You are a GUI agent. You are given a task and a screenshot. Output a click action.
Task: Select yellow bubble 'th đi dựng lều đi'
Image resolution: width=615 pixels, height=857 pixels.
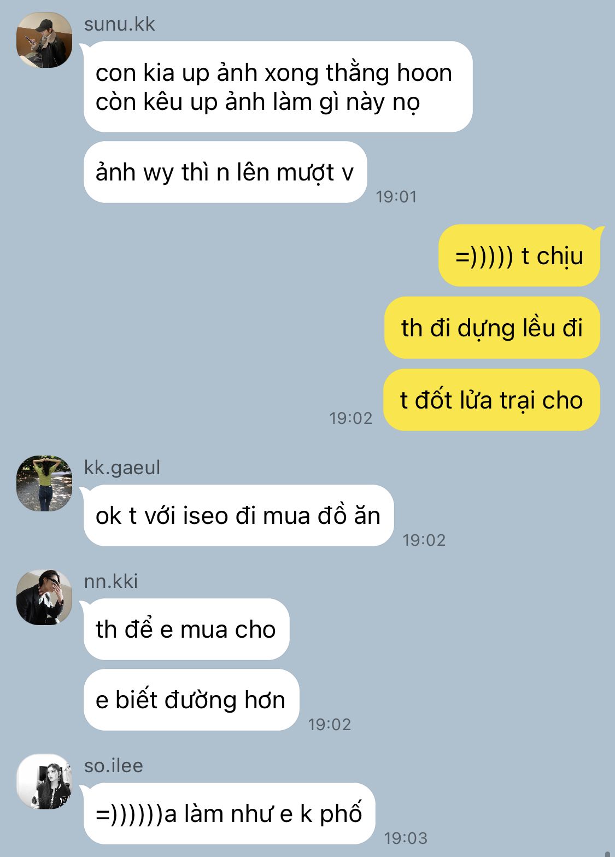click(x=492, y=328)
